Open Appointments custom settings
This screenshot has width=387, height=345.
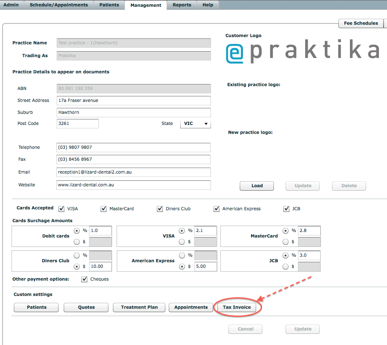tap(191, 307)
